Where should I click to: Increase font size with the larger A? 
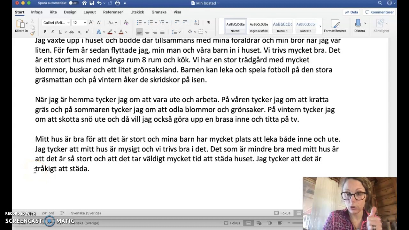tap(91, 23)
